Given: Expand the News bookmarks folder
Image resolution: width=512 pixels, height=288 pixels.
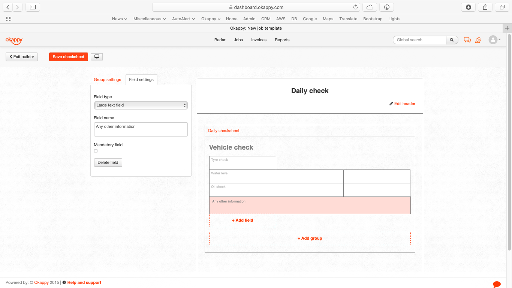Looking at the screenshot, I should pyautogui.click(x=120, y=19).
